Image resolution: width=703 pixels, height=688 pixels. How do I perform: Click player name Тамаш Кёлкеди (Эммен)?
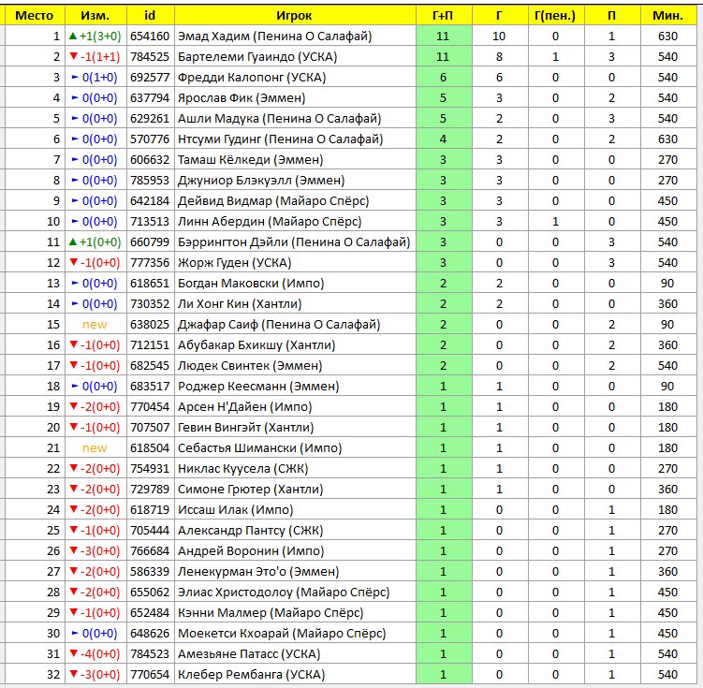[251, 160]
